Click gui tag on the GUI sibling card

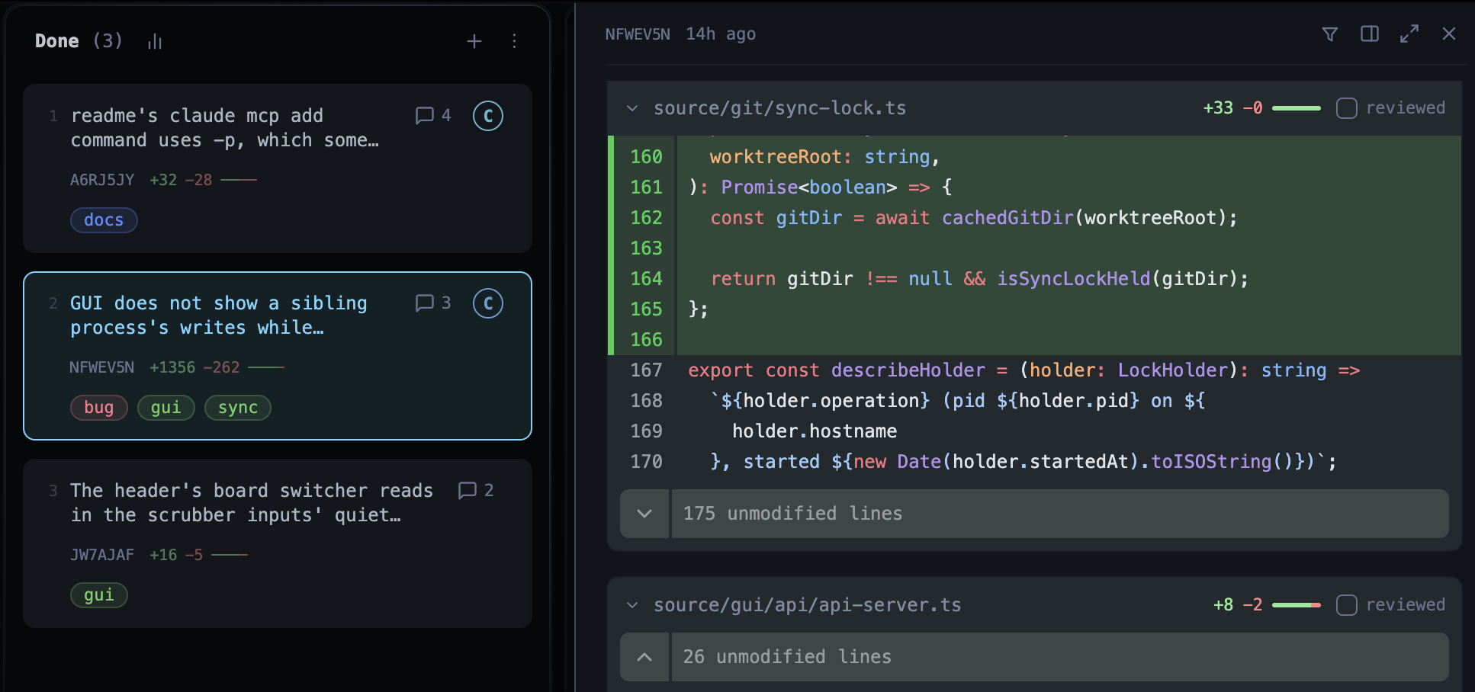coord(166,408)
